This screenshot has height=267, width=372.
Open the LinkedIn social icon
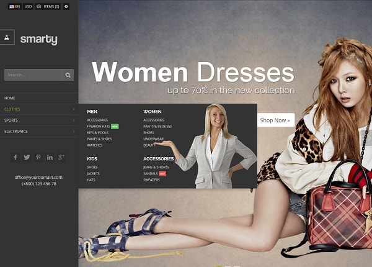[50, 157]
